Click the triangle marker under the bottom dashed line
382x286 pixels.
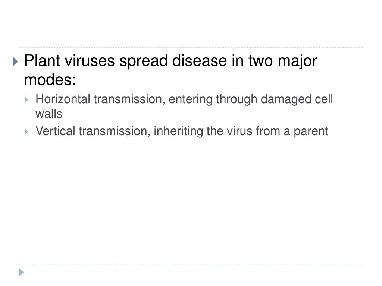pyautogui.click(x=21, y=272)
